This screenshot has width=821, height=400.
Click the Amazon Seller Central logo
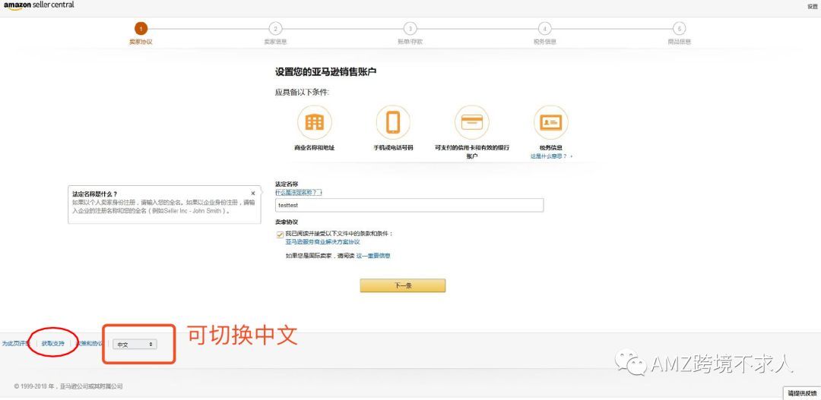click(x=39, y=5)
